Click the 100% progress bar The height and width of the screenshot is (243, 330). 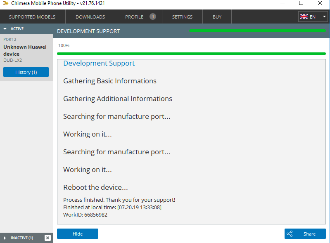click(191, 54)
